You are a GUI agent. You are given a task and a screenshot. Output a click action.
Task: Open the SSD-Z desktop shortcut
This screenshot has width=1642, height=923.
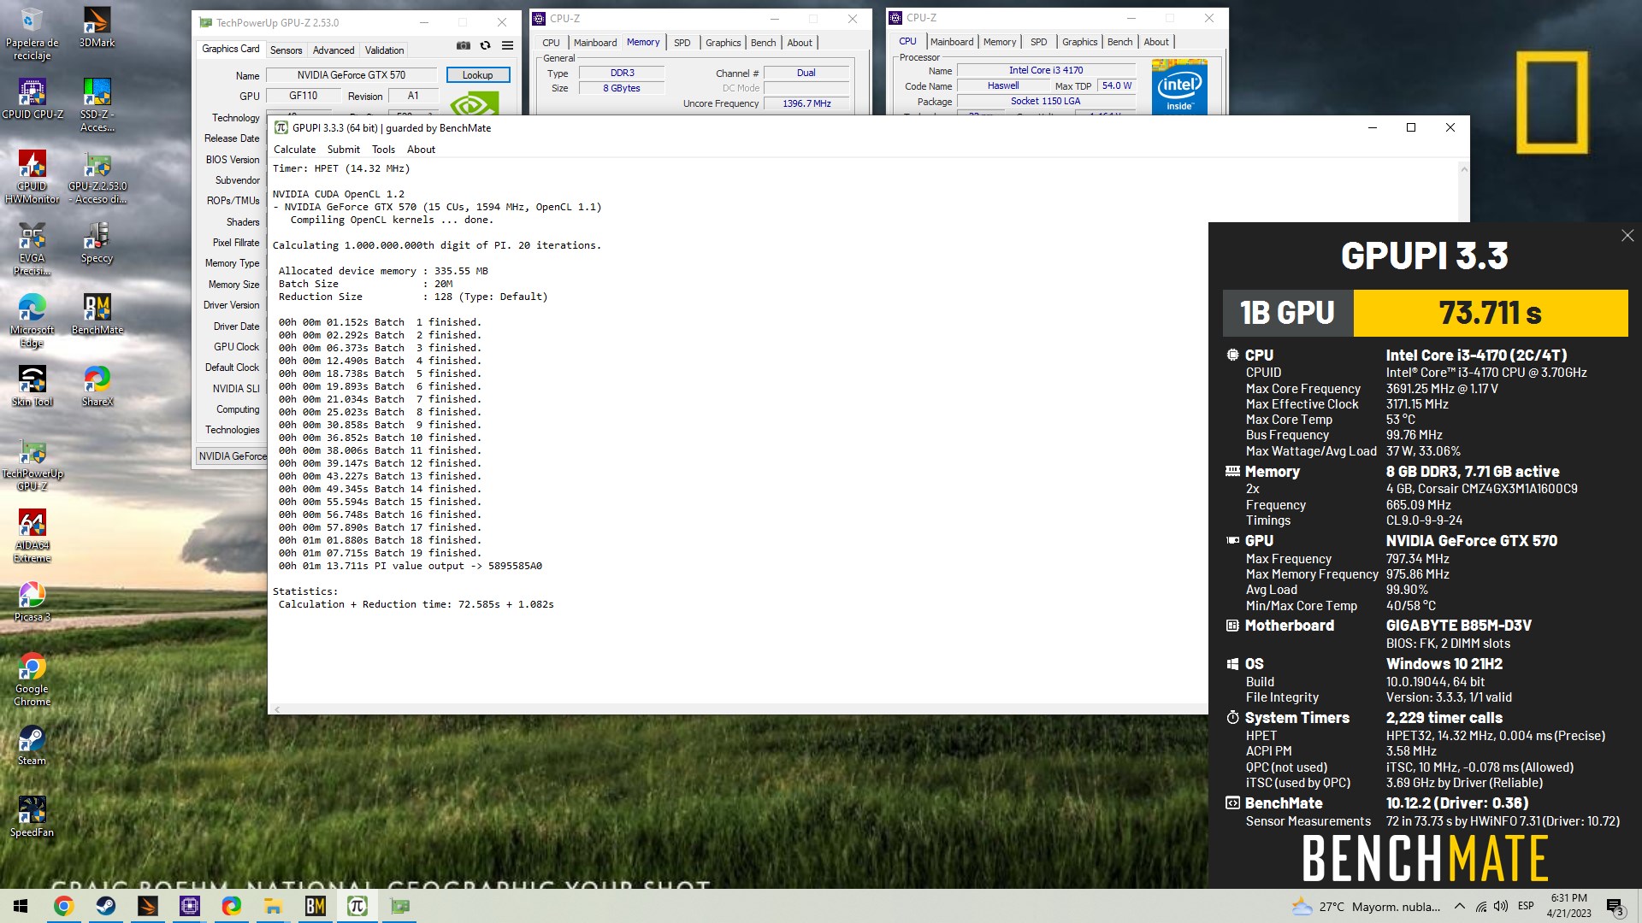click(x=97, y=106)
